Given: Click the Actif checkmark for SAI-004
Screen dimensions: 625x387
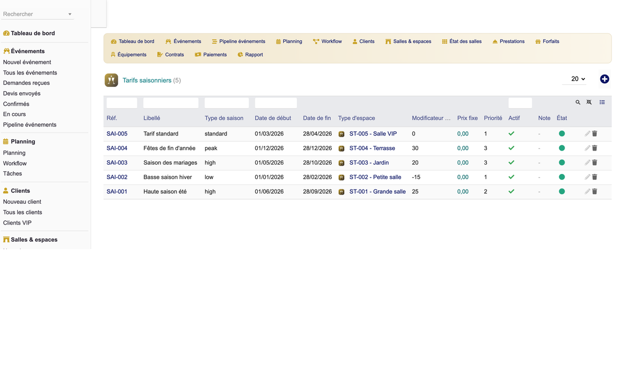Looking at the screenshot, I should click(511, 148).
